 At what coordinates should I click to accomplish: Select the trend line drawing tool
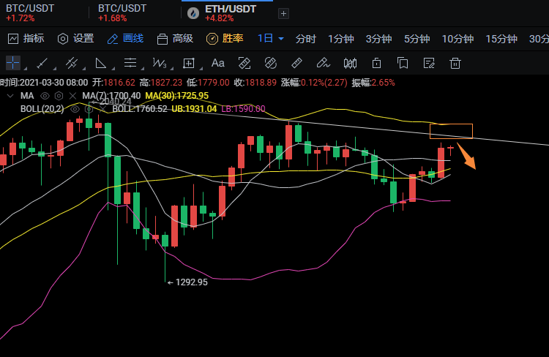tap(42, 64)
